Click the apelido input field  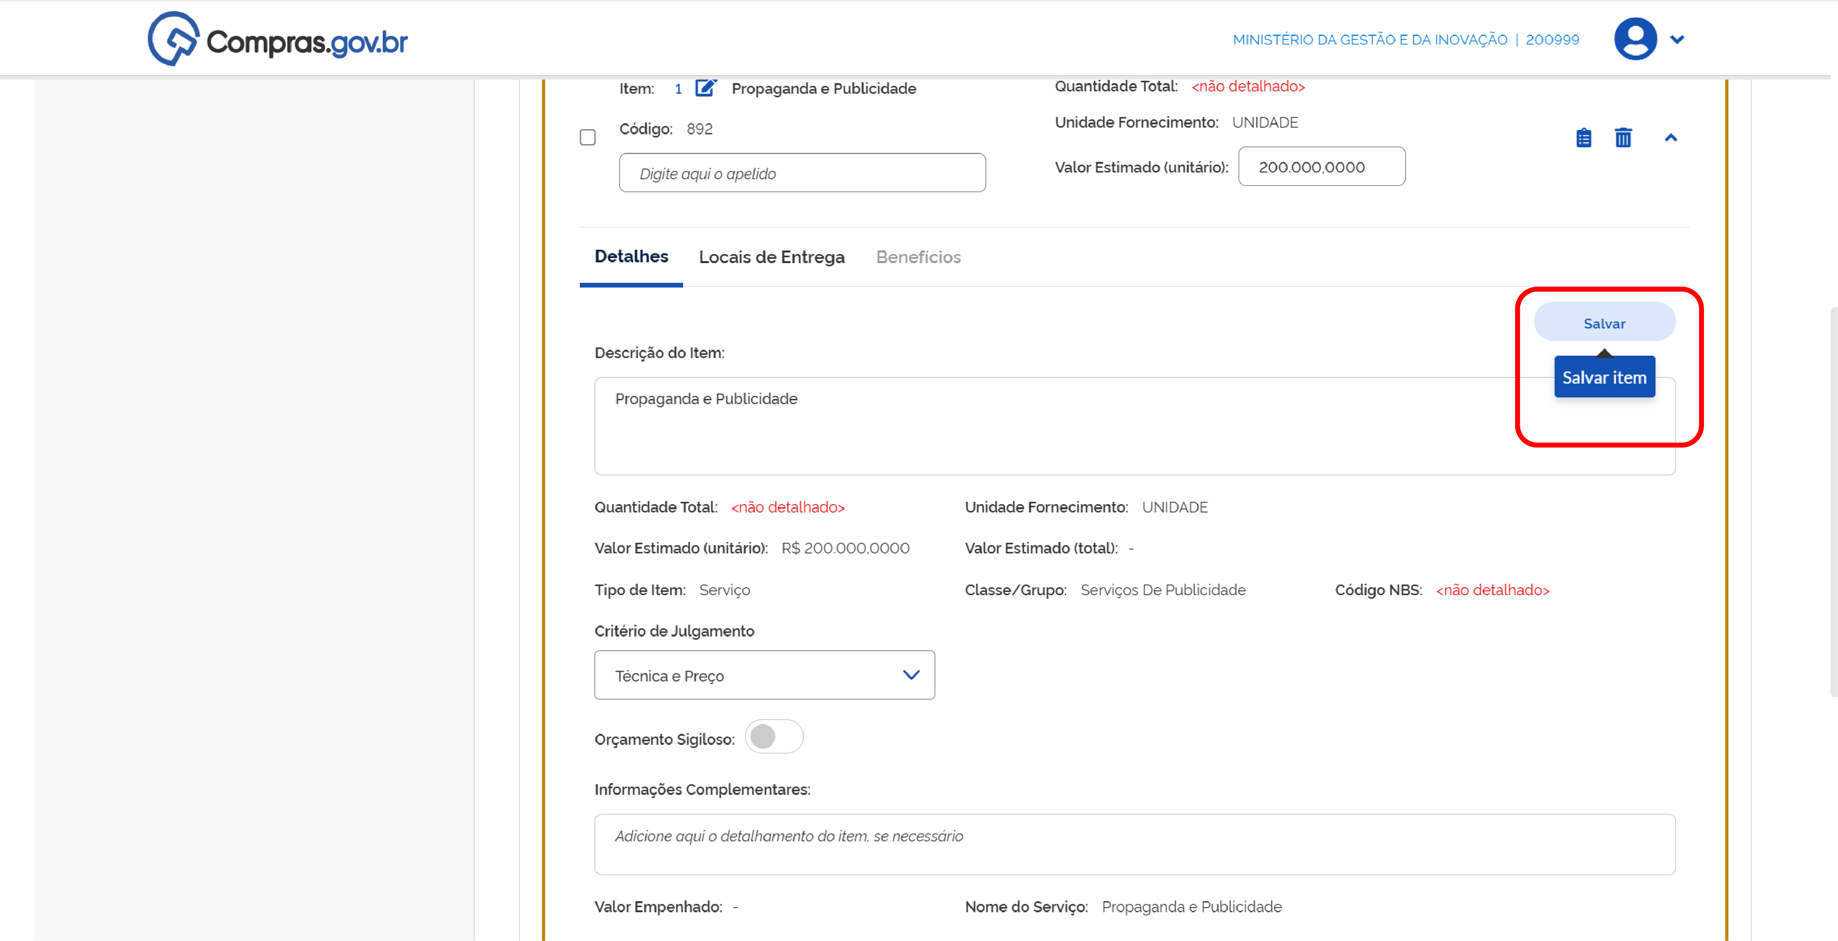tap(803, 173)
